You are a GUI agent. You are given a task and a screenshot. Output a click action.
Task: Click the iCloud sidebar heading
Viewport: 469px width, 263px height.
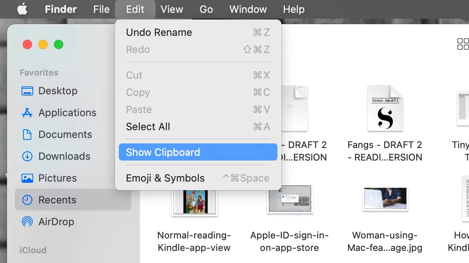coord(33,250)
